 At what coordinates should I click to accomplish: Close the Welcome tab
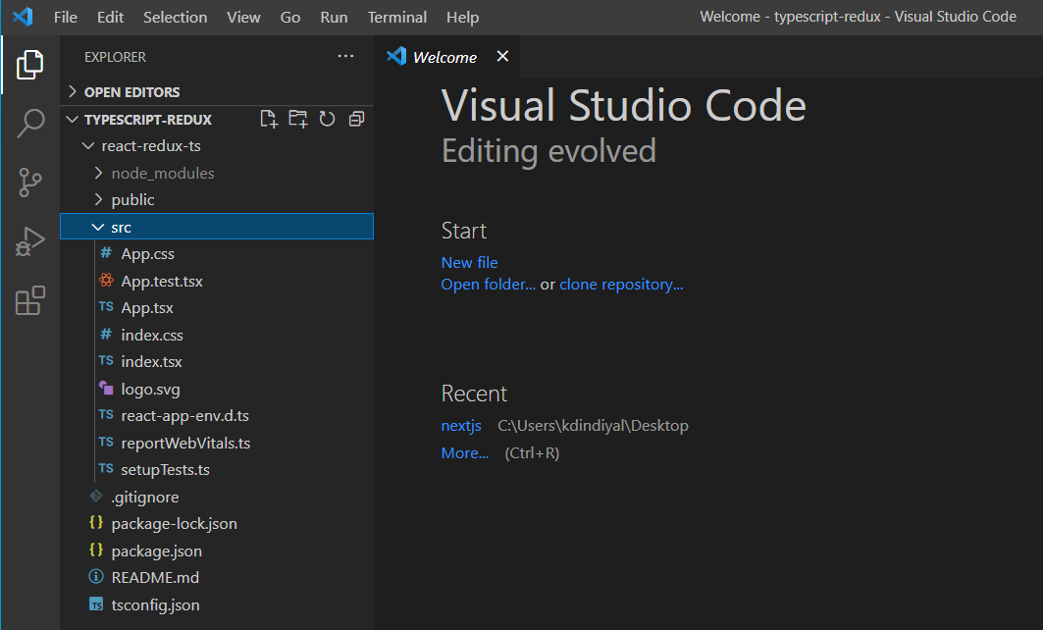click(x=502, y=57)
